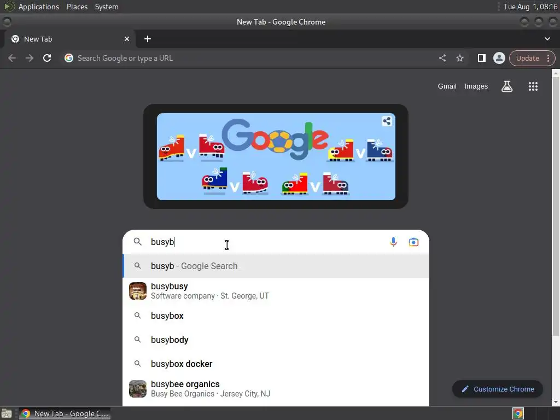This screenshot has height=420, width=560.
Task: Close the New Tab tab
Action: click(127, 39)
